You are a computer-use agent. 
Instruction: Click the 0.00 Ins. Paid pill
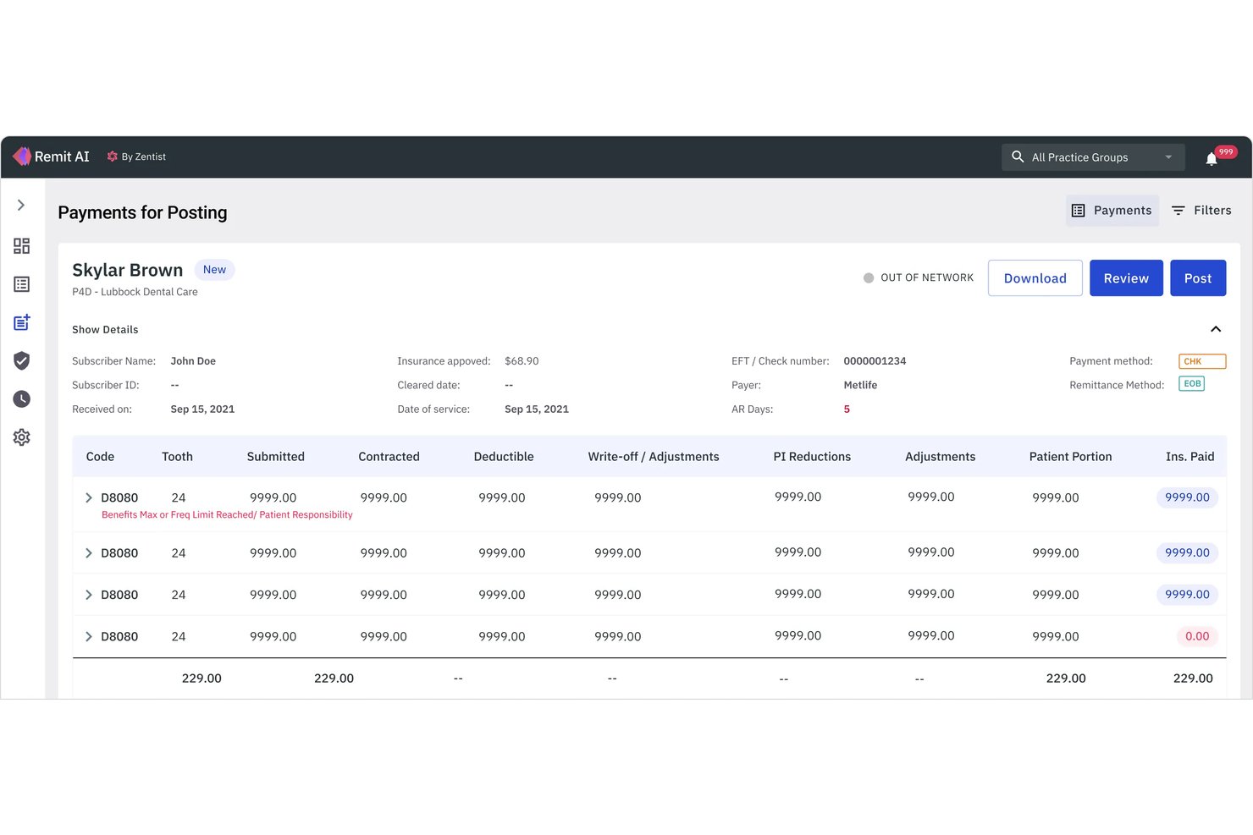click(1197, 636)
